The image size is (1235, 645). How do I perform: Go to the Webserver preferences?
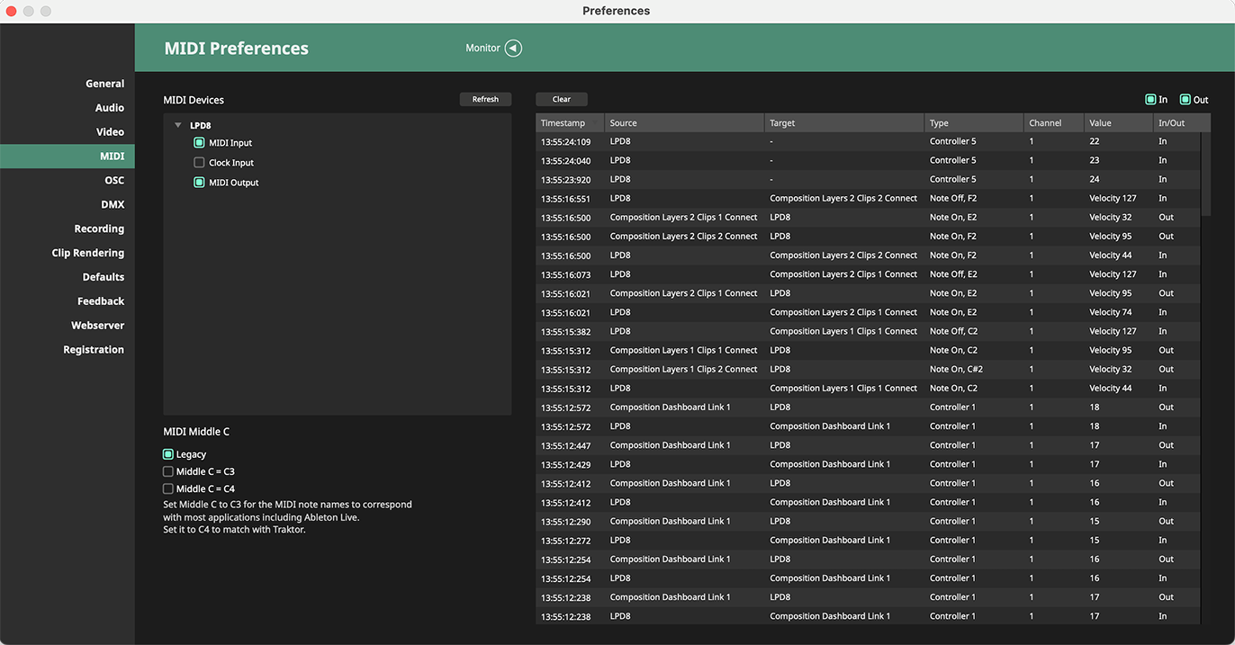[98, 326]
